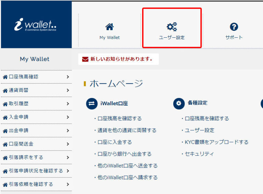Click the gears icon for ユーザー設定
The width and height of the screenshot is (263, 194).
[172, 27]
